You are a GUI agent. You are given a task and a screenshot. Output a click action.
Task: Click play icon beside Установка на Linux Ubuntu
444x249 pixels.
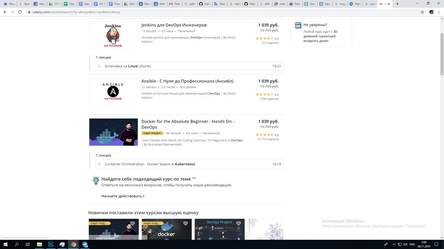click(99, 66)
